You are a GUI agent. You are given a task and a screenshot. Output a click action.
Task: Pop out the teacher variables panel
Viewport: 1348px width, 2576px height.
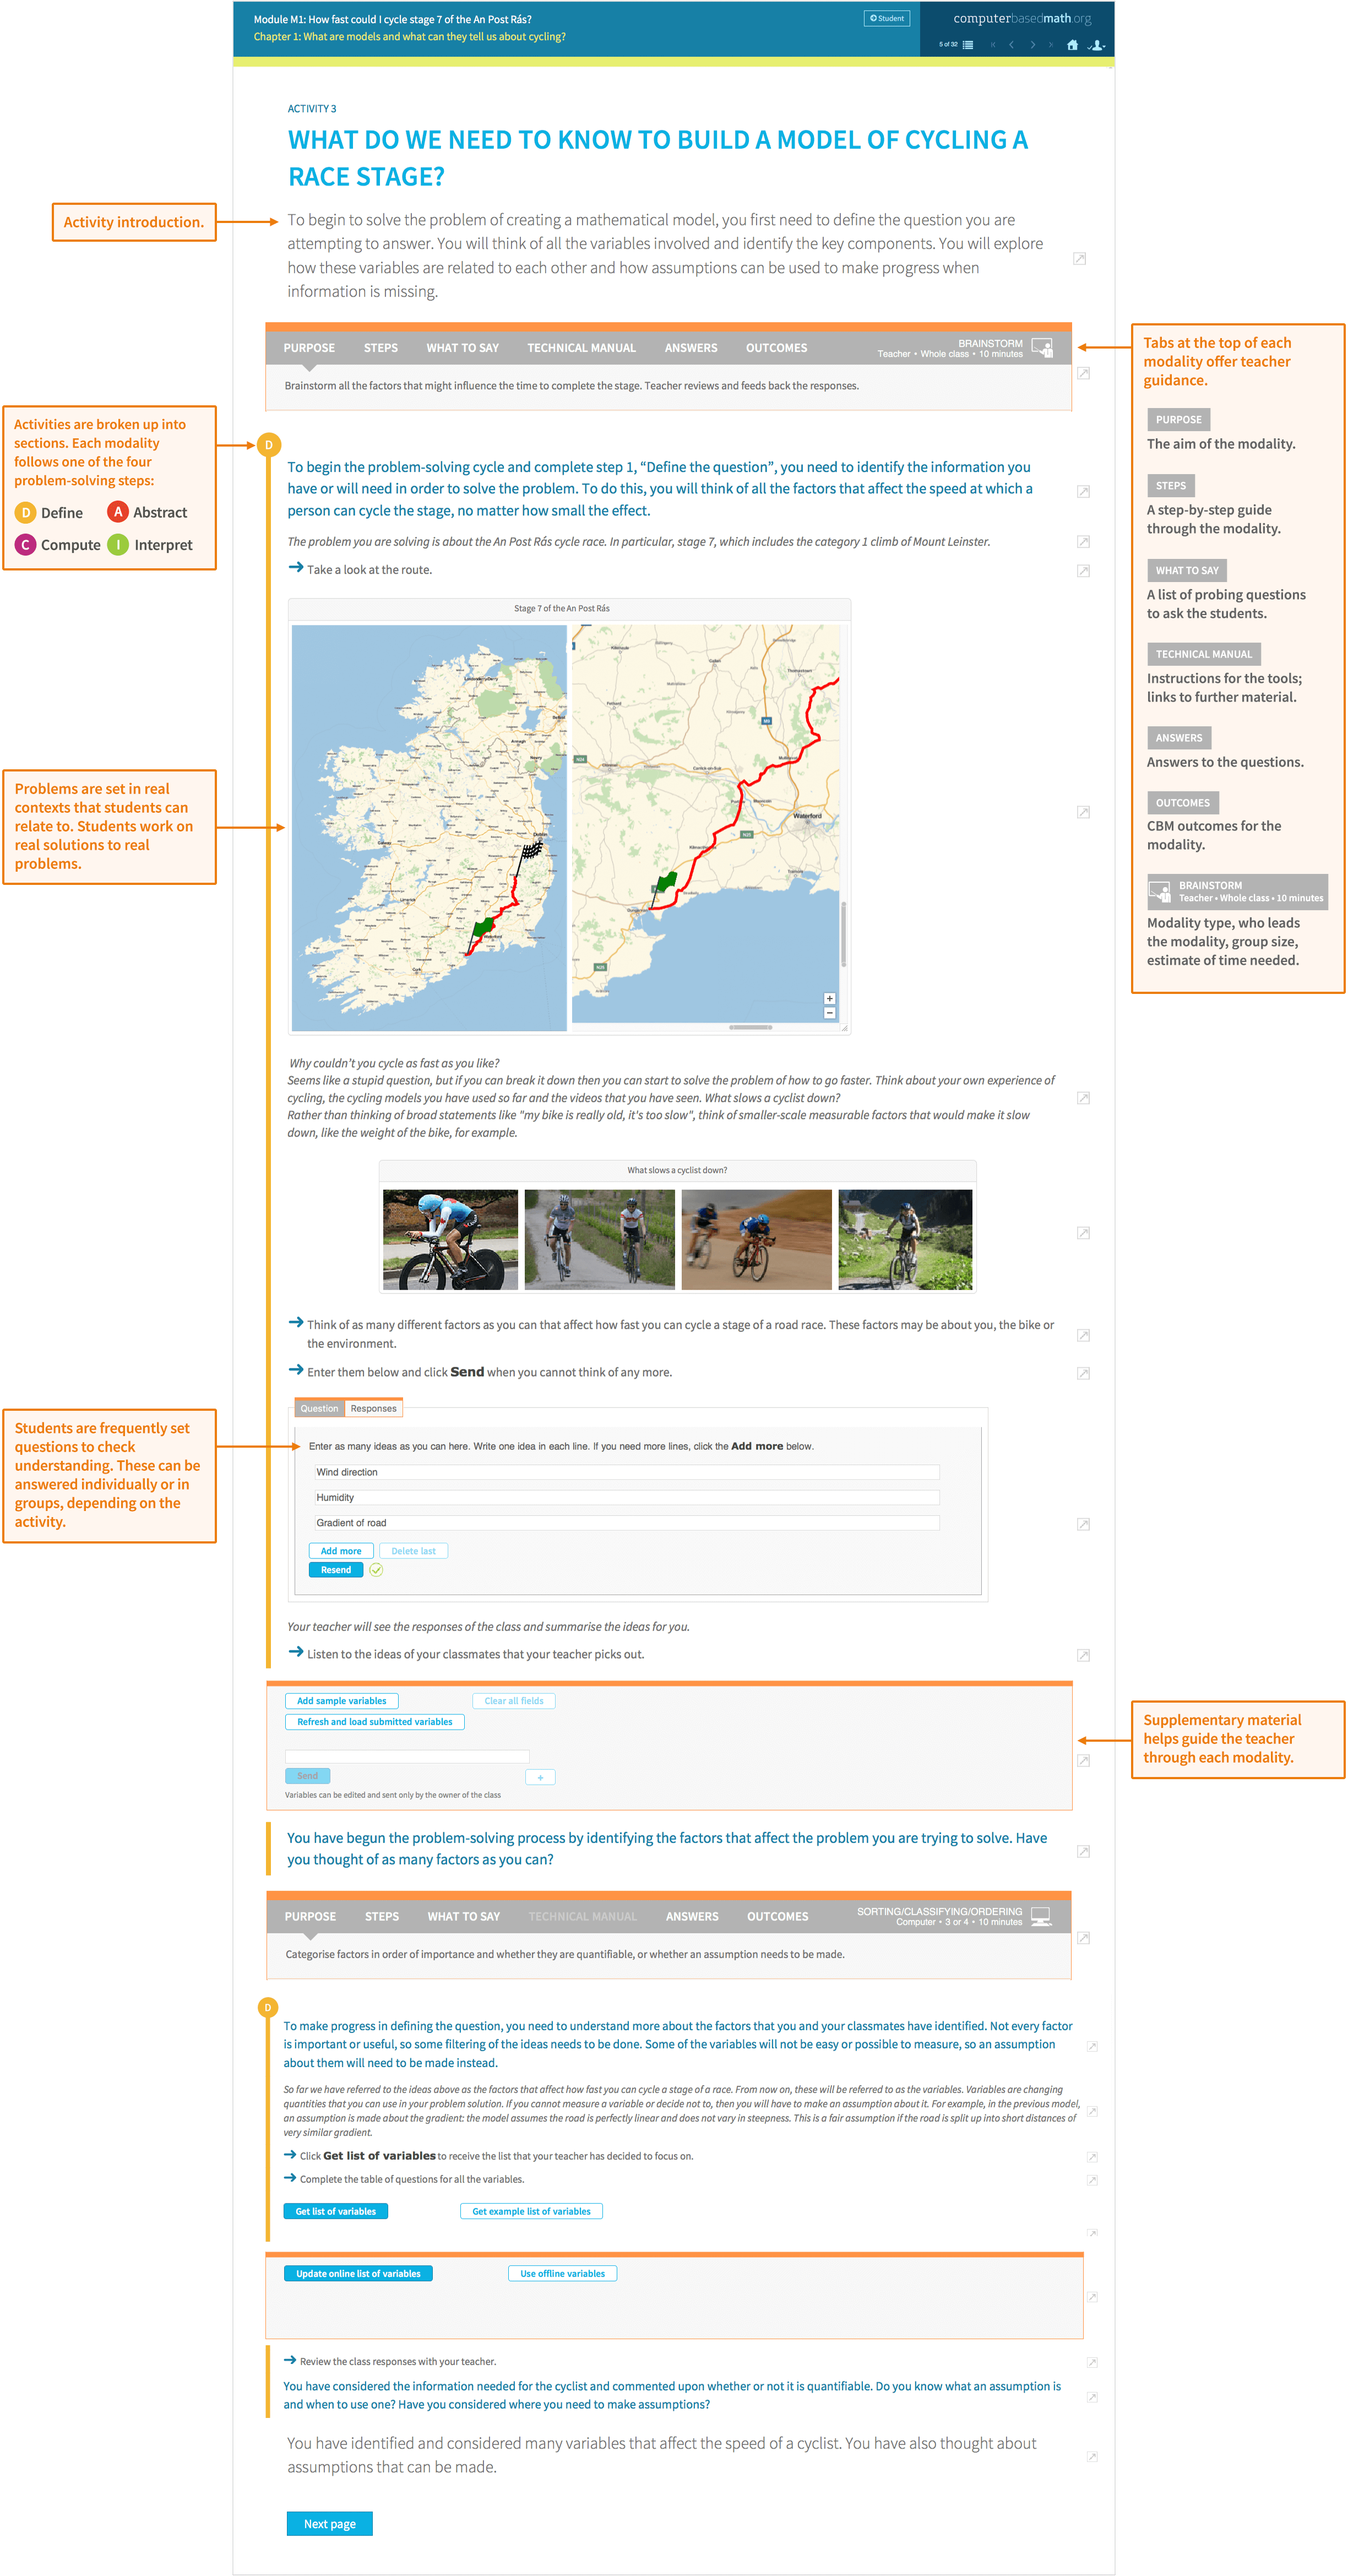(x=1083, y=1760)
